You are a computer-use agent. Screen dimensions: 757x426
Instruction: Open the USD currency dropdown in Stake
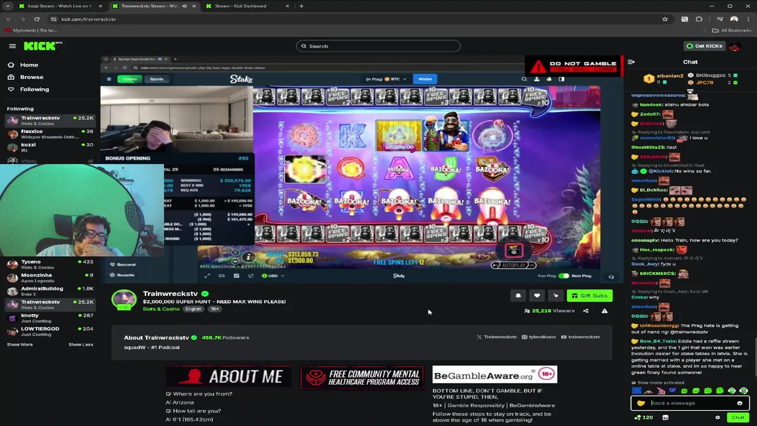(272, 276)
